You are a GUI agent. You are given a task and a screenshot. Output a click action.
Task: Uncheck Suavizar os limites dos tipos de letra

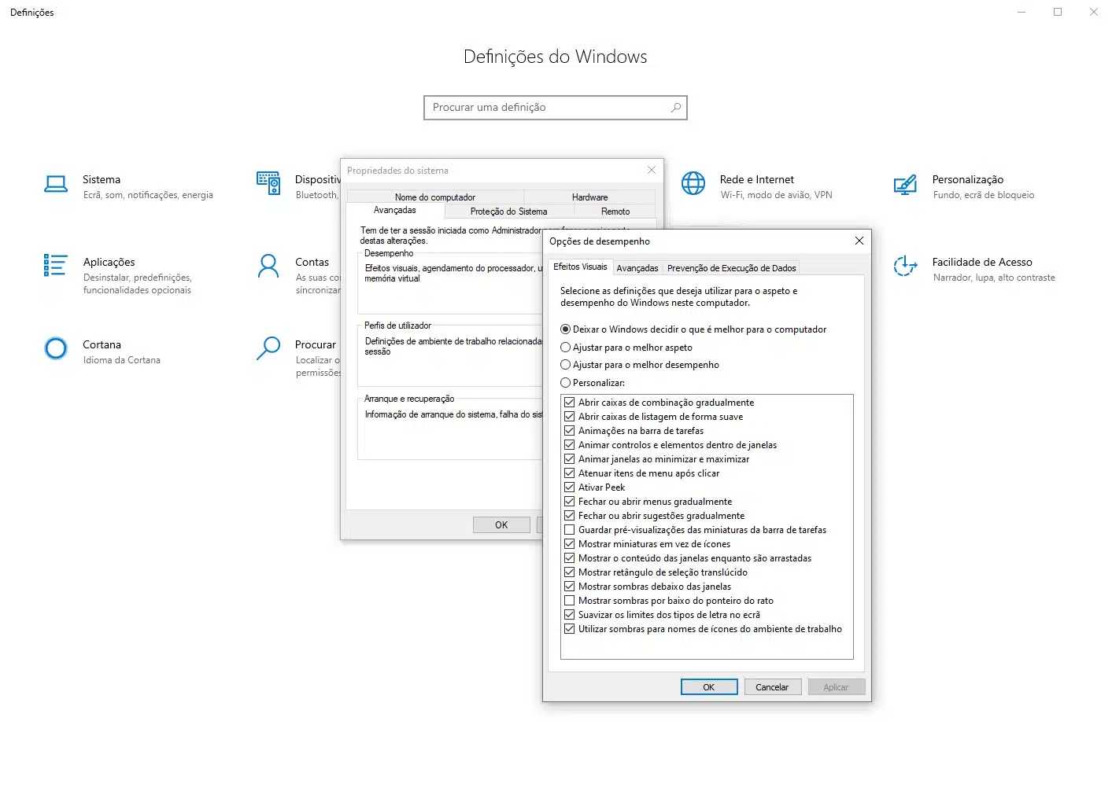569,615
